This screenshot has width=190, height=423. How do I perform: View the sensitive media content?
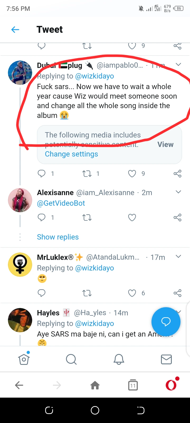[x=165, y=144]
